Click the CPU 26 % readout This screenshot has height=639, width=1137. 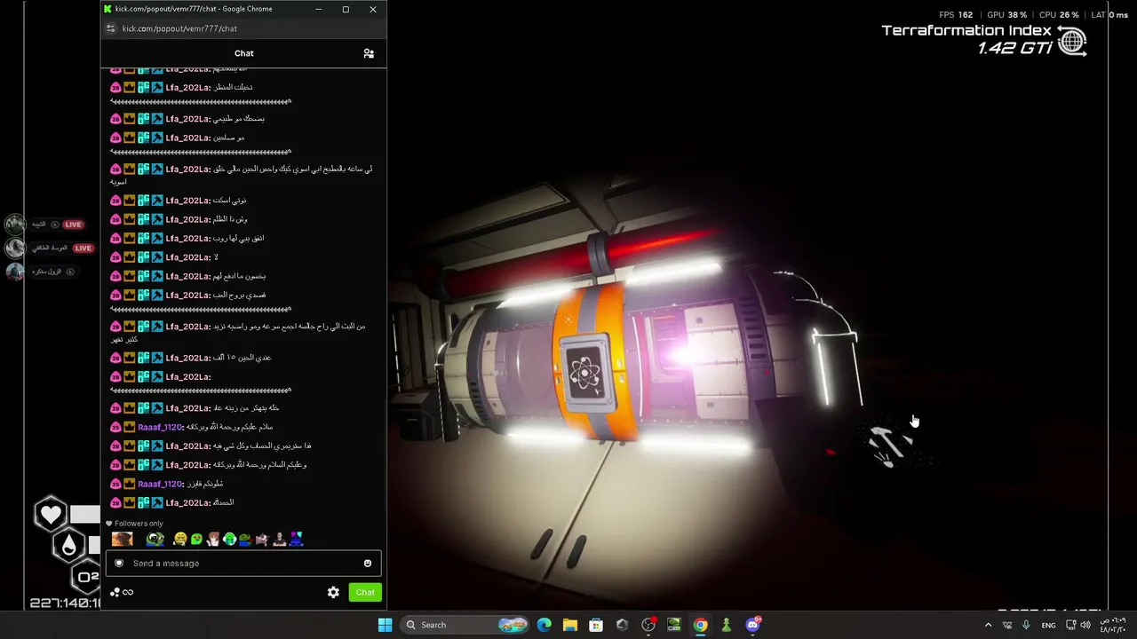point(1059,15)
